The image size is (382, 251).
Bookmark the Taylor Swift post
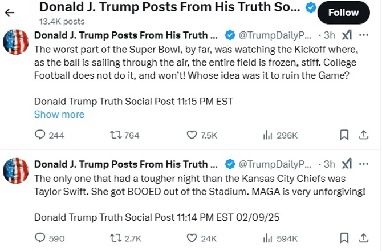344,238
